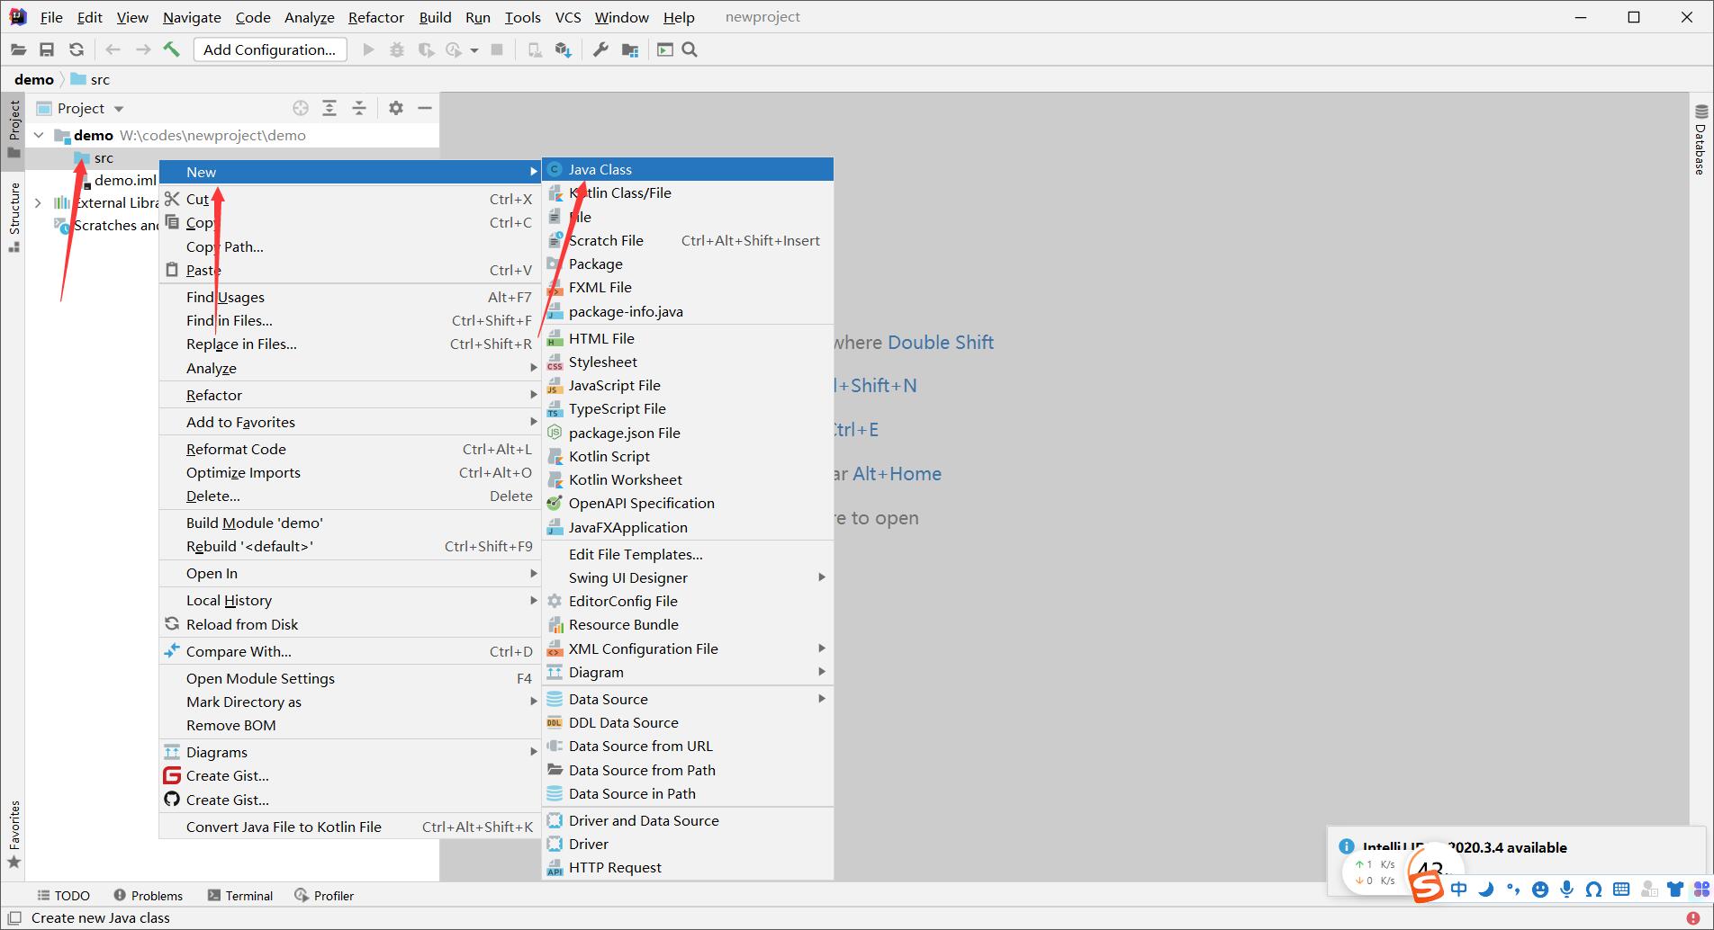The height and width of the screenshot is (930, 1714).
Task: Expand the Swing UI Designer submenu
Action: pos(688,577)
